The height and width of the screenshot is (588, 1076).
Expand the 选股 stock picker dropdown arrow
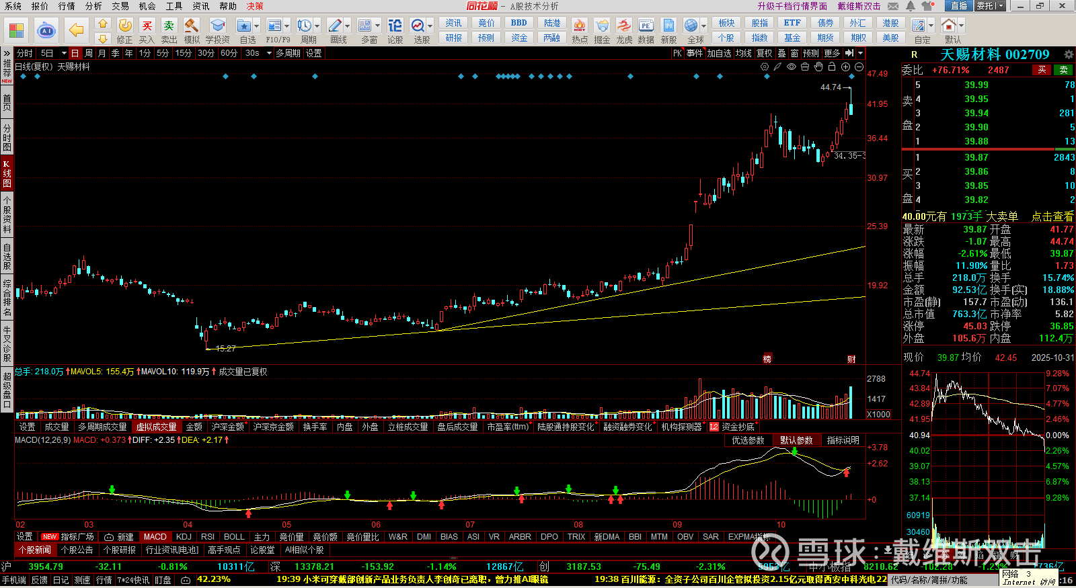click(x=430, y=26)
